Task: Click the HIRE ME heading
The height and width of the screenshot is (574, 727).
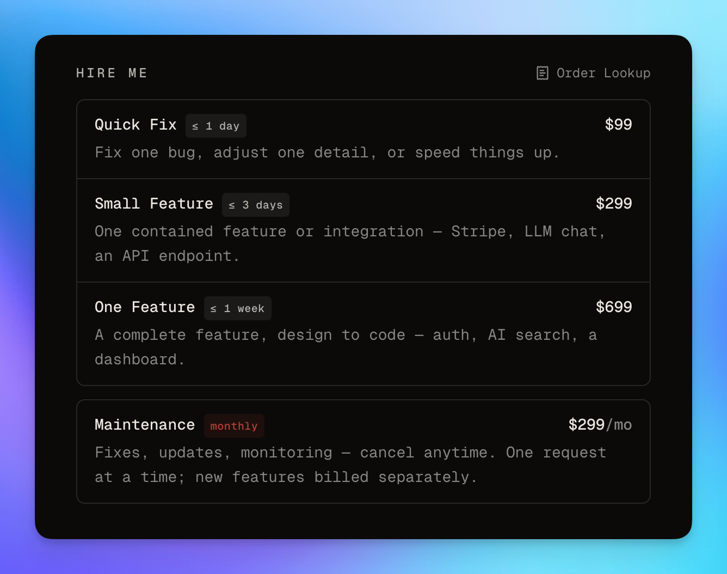Action: (112, 73)
